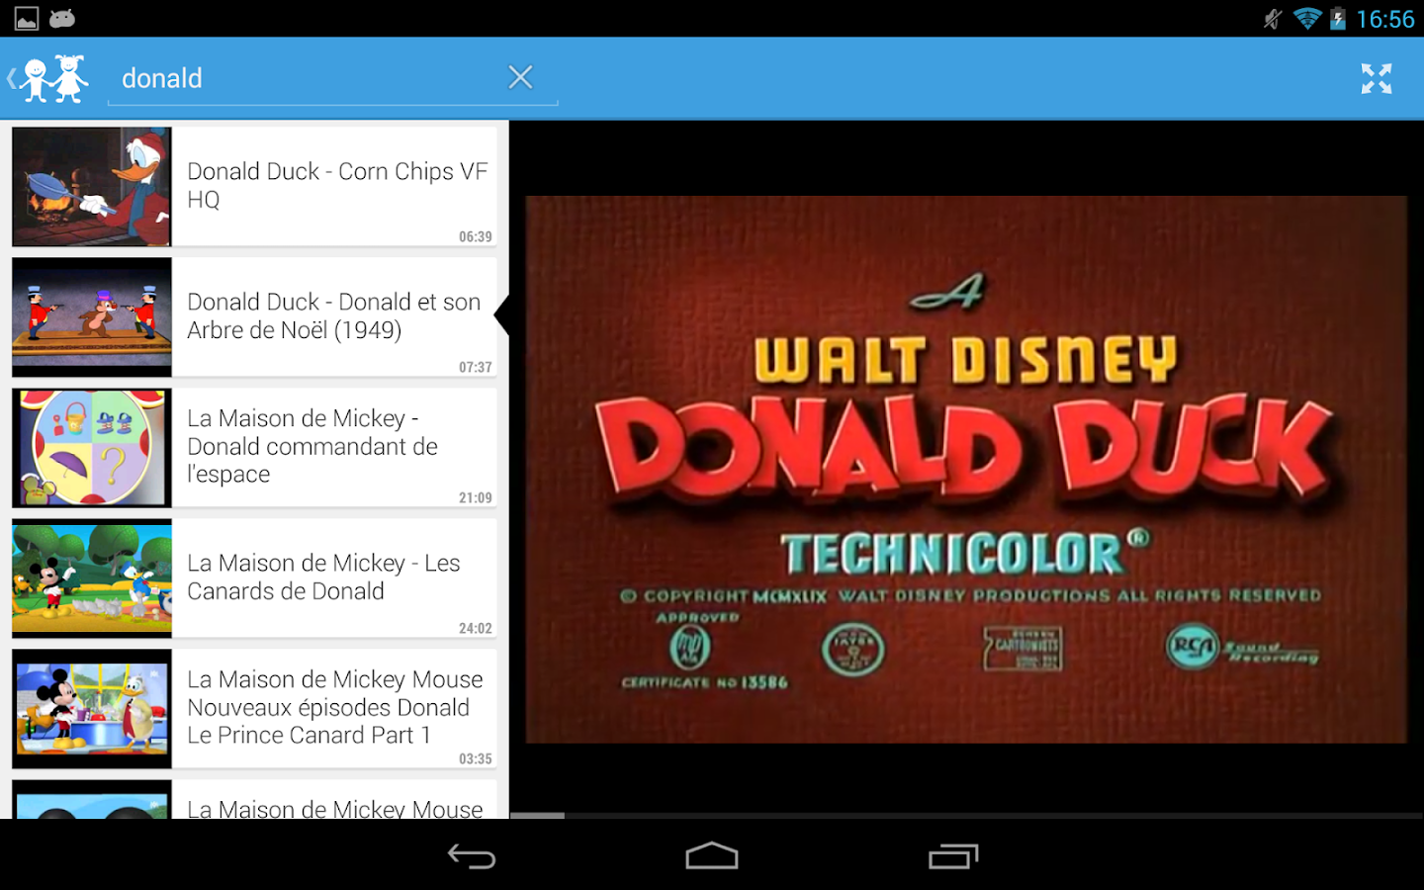This screenshot has width=1424, height=890.
Task: Open the Donald commandant de l'espace thumbnail
Action: point(92,447)
